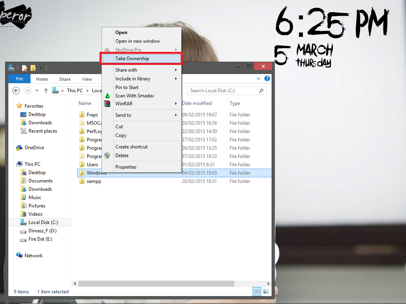Image resolution: width=406 pixels, height=304 pixels.
Task: Open the Explorer help question mark
Action: coord(267,79)
